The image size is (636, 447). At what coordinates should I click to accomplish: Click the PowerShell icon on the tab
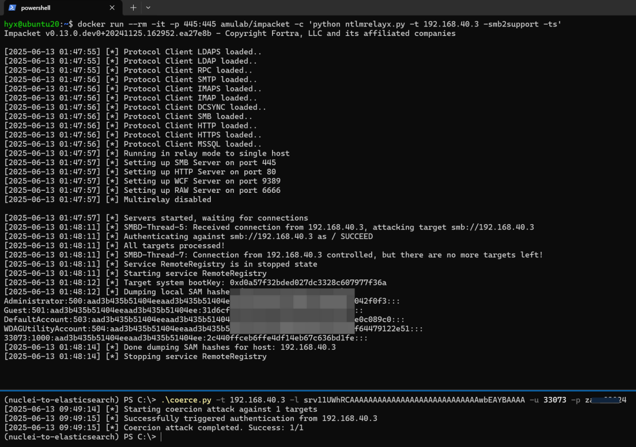pyautogui.click(x=12, y=8)
